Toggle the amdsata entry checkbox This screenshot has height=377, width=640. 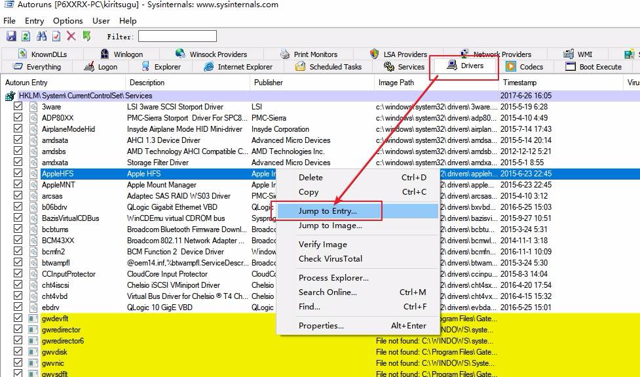tap(18, 139)
